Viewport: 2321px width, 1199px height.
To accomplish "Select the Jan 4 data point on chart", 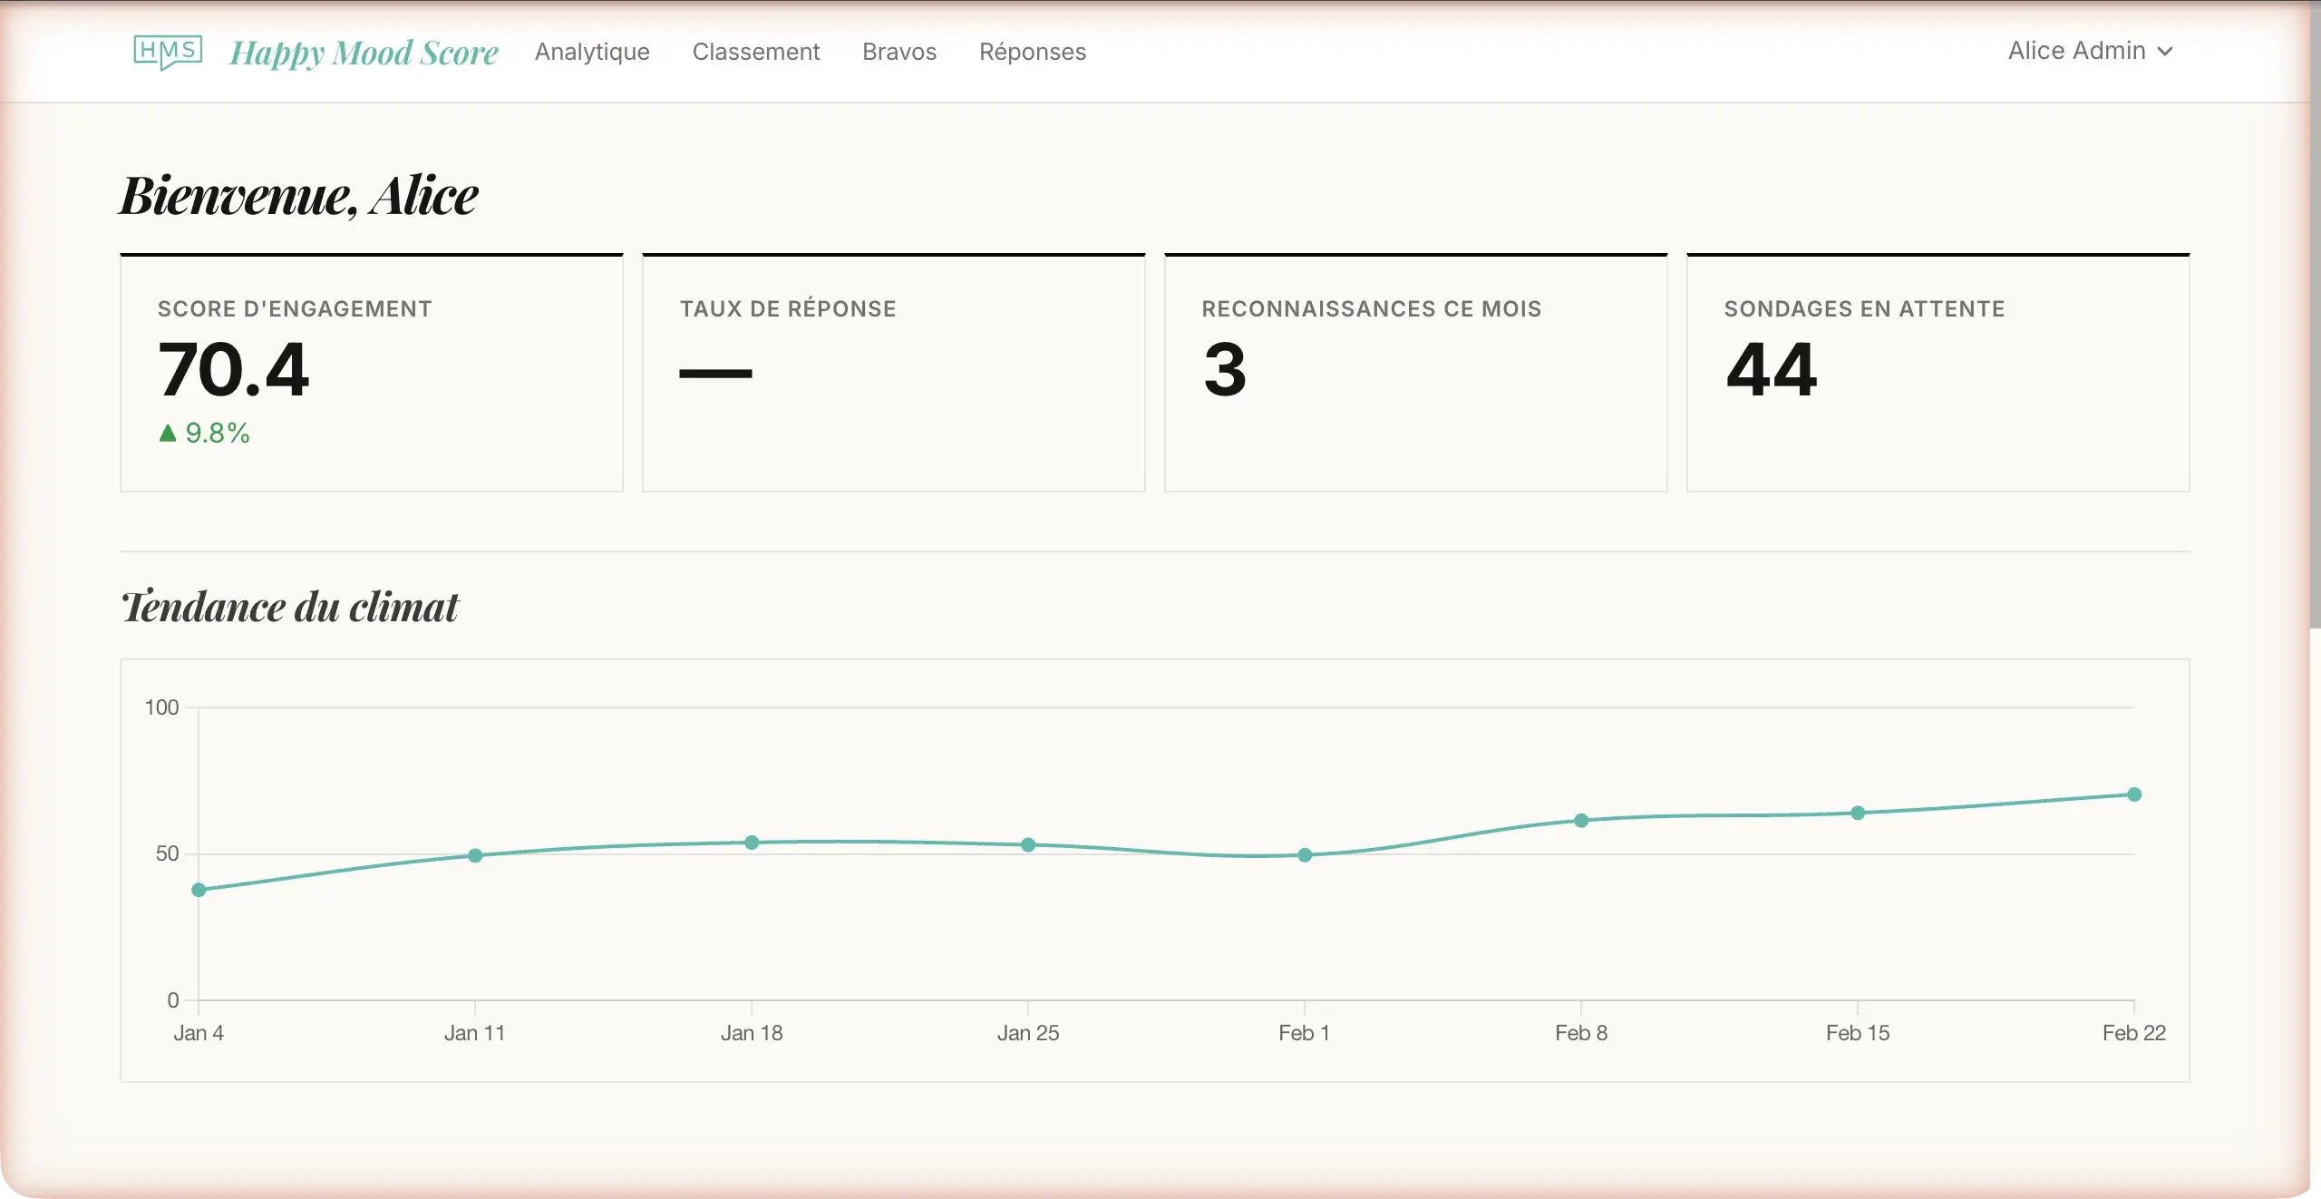I will 198,890.
